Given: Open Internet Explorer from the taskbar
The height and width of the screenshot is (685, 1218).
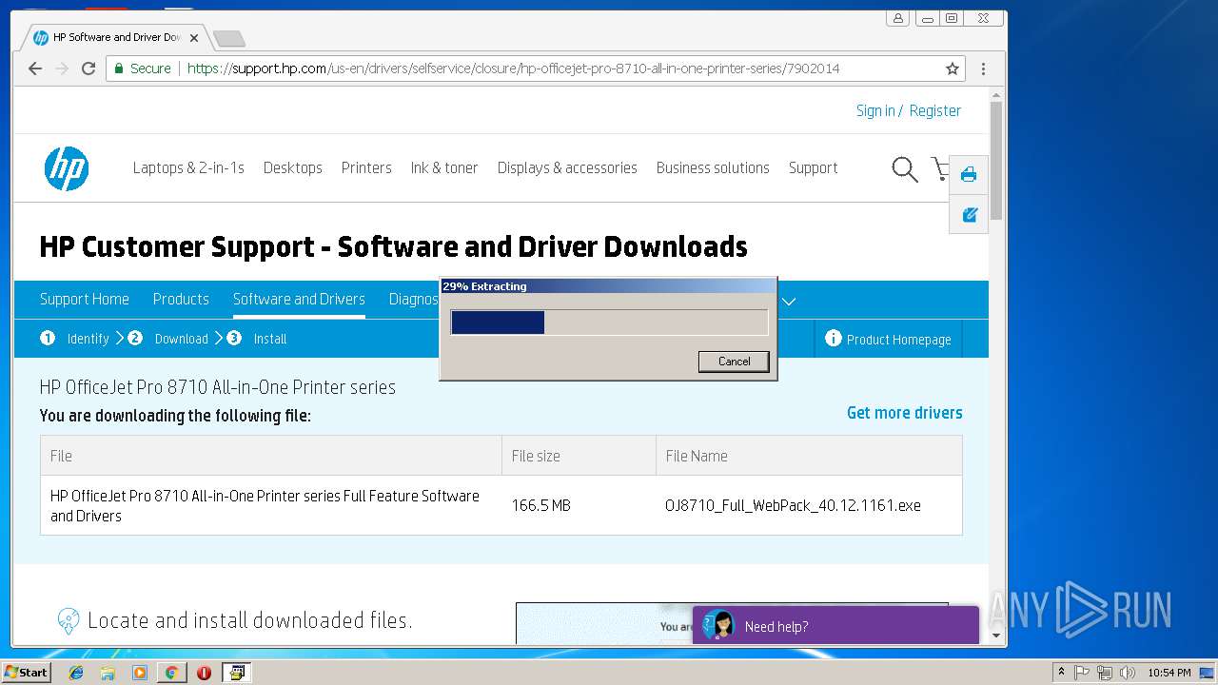Looking at the screenshot, I should point(76,673).
